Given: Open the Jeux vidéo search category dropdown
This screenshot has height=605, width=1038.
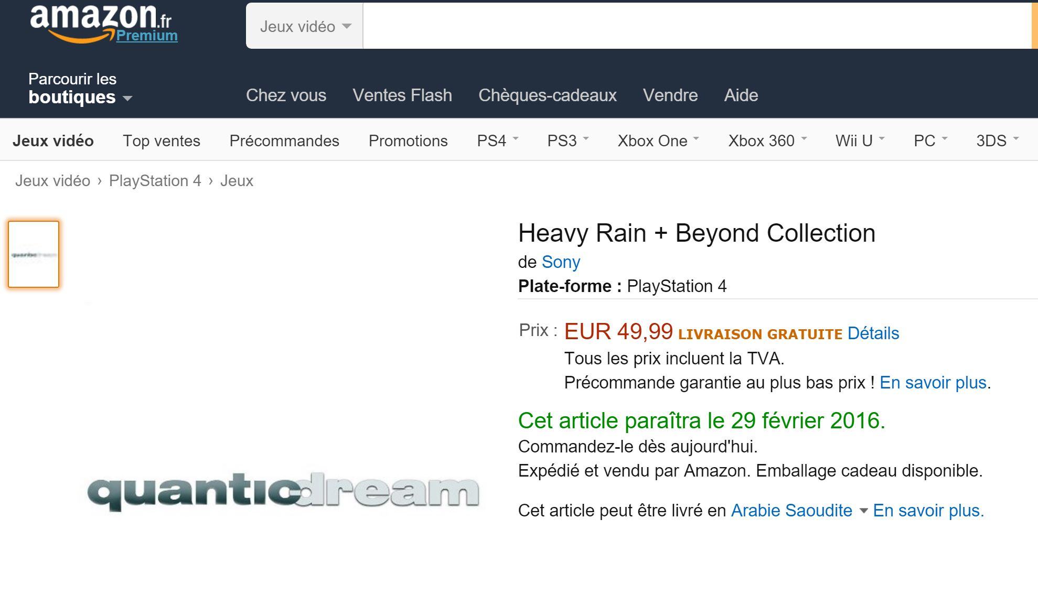Looking at the screenshot, I should tap(305, 26).
